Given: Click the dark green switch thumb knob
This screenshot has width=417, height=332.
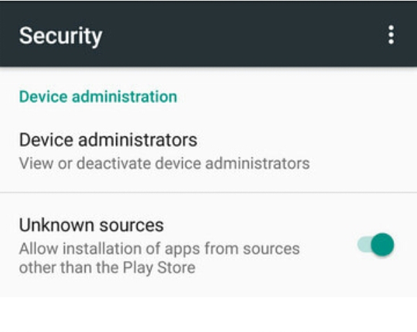Looking at the screenshot, I should (382, 244).
